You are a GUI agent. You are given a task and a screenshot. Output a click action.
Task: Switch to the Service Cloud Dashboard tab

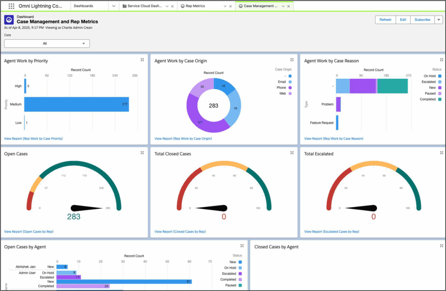142,6
